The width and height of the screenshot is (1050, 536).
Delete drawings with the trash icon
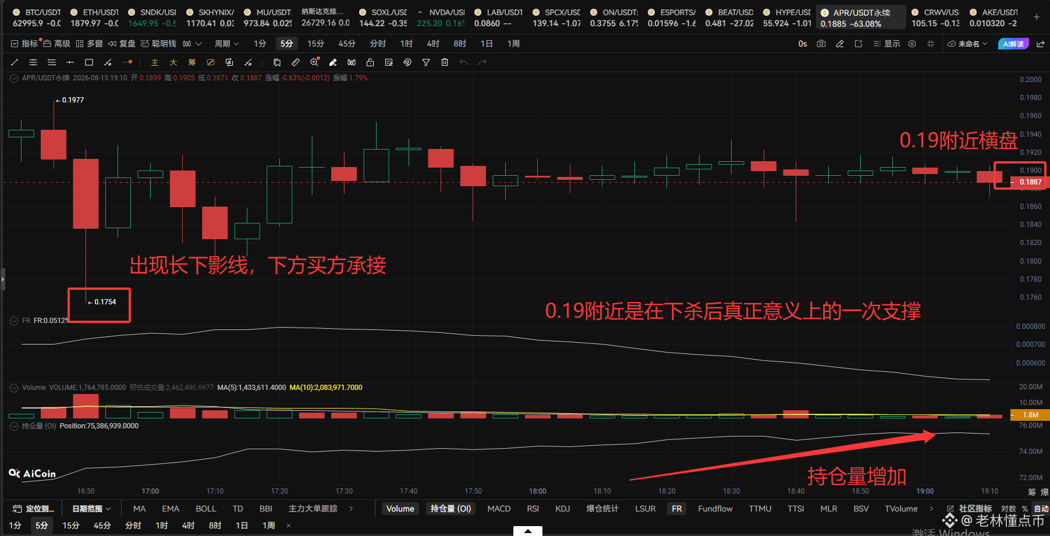coord(445,62)
